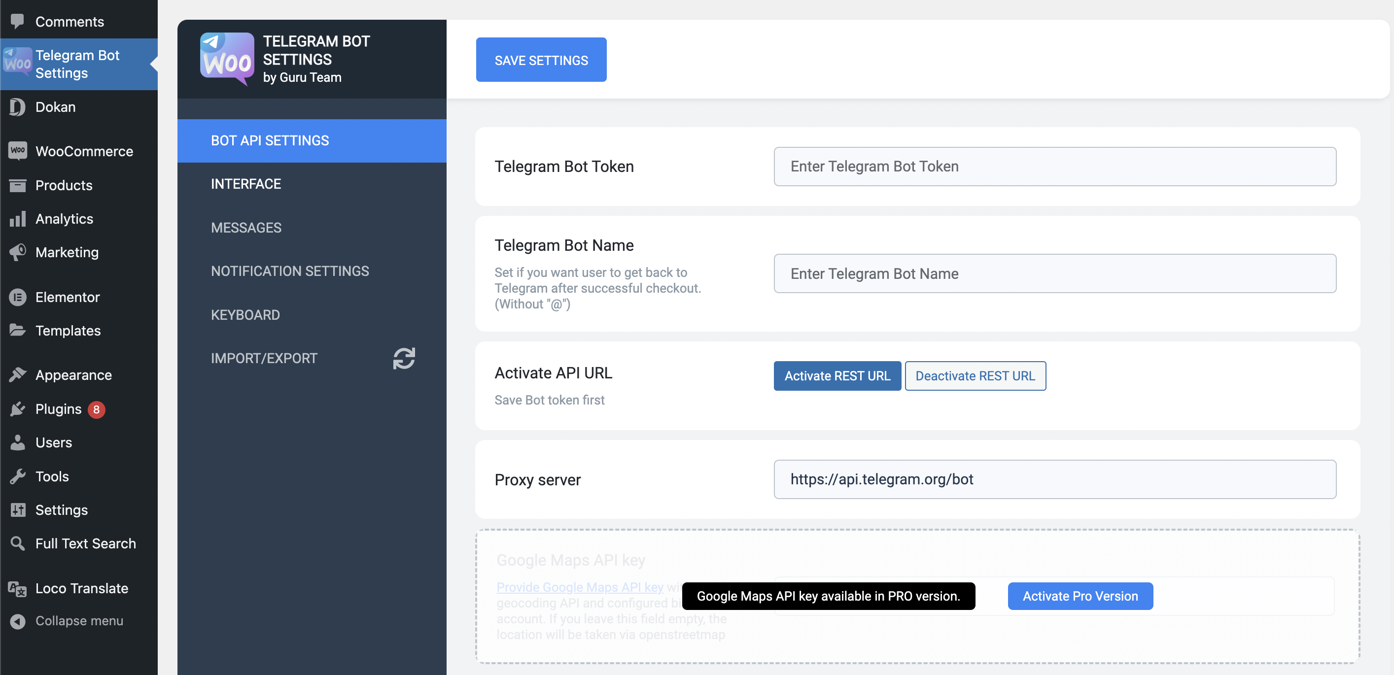
Task: Click the Dokan D icon
Action: [x=17, y=107]
